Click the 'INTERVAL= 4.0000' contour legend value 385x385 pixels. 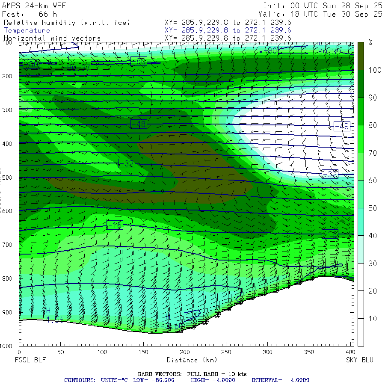coord(280,380)
